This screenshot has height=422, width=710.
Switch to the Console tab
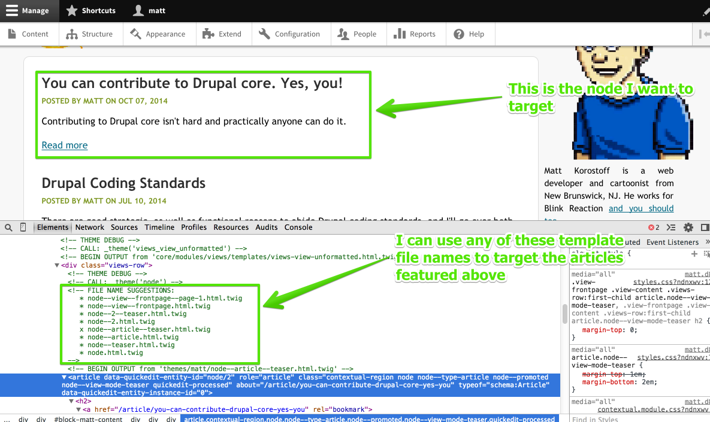click(298, 227)
